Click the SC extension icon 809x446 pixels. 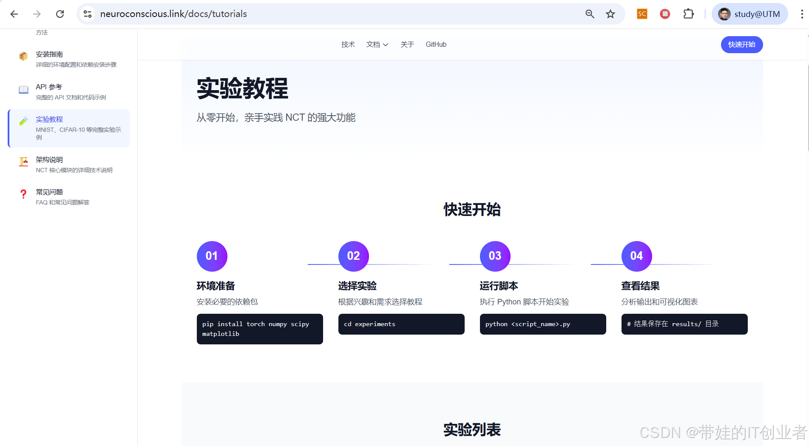pos(642,14)
